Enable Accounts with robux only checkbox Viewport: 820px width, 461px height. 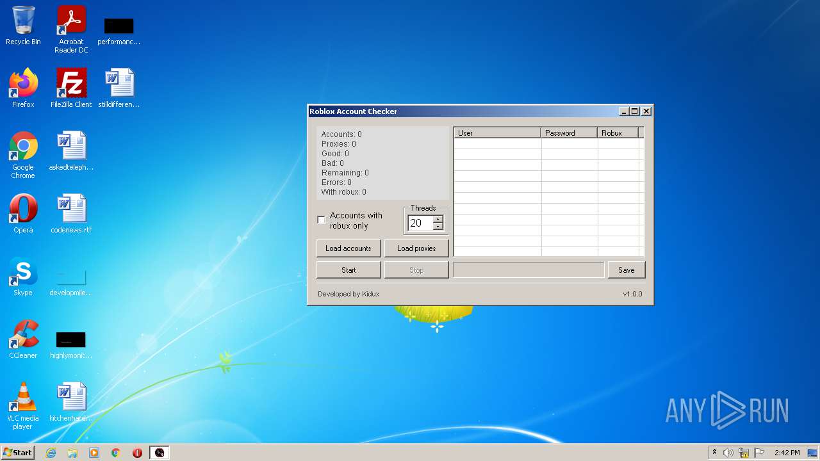point(322,220)
